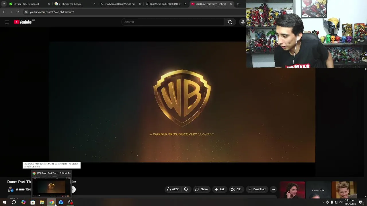Open network settings from tray icon
Image resolution: width=367 pixels, height=206 pixels.
click(337, 203)
